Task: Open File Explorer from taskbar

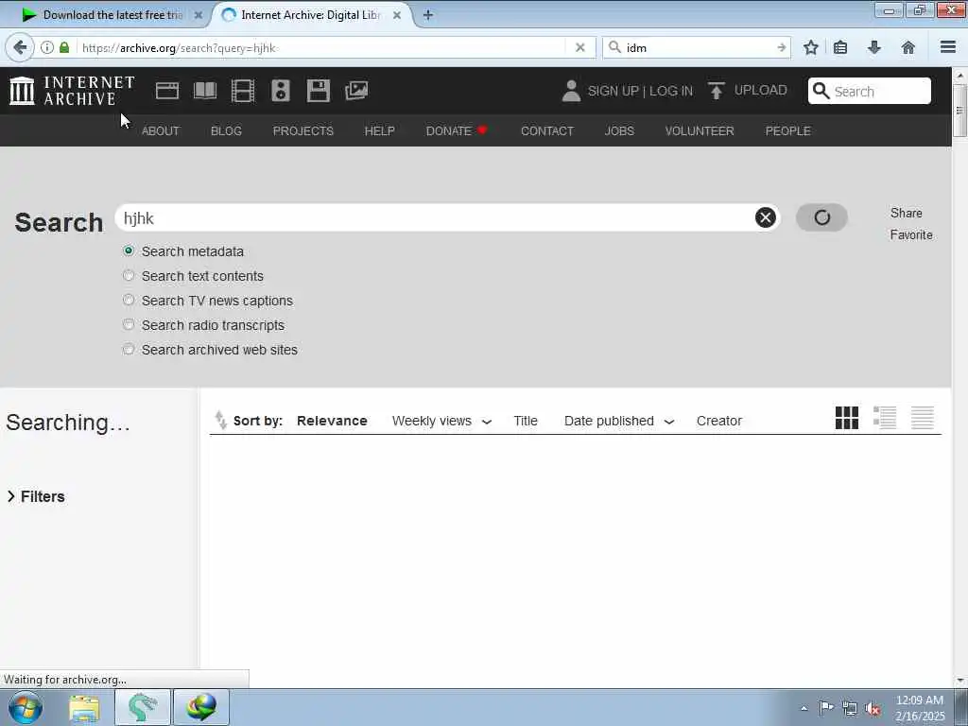Action: [x=84, y=708]
